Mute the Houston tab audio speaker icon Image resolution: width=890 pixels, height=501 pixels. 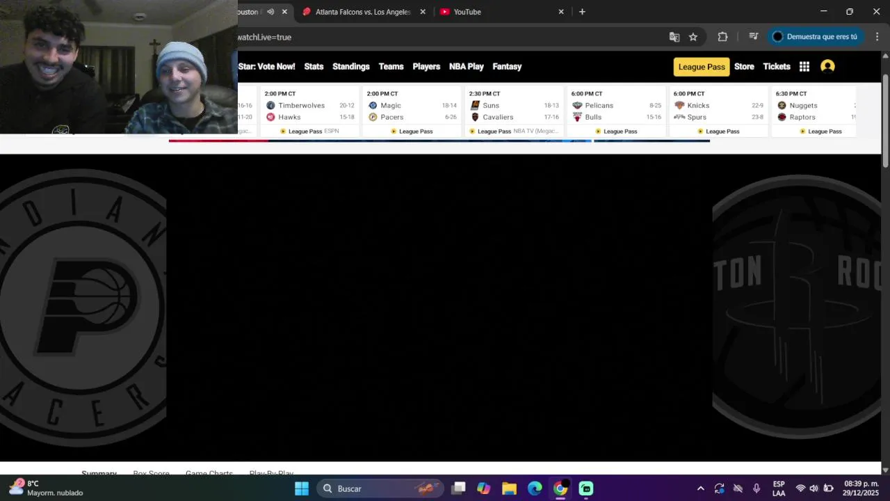270,12
